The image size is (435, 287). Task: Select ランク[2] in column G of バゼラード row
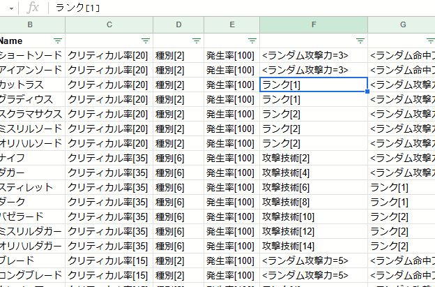402,216
